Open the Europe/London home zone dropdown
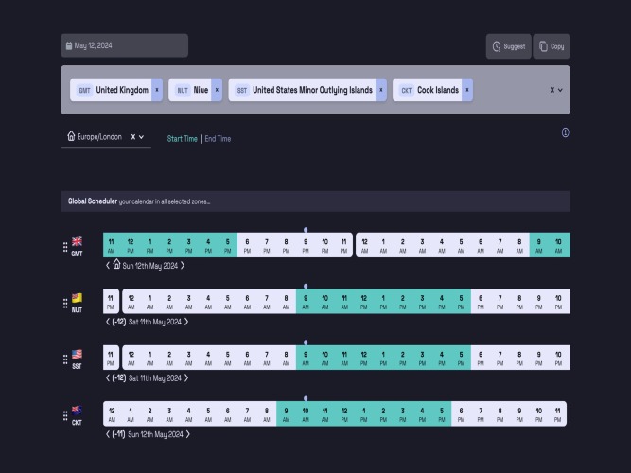 tap(141, 137)
